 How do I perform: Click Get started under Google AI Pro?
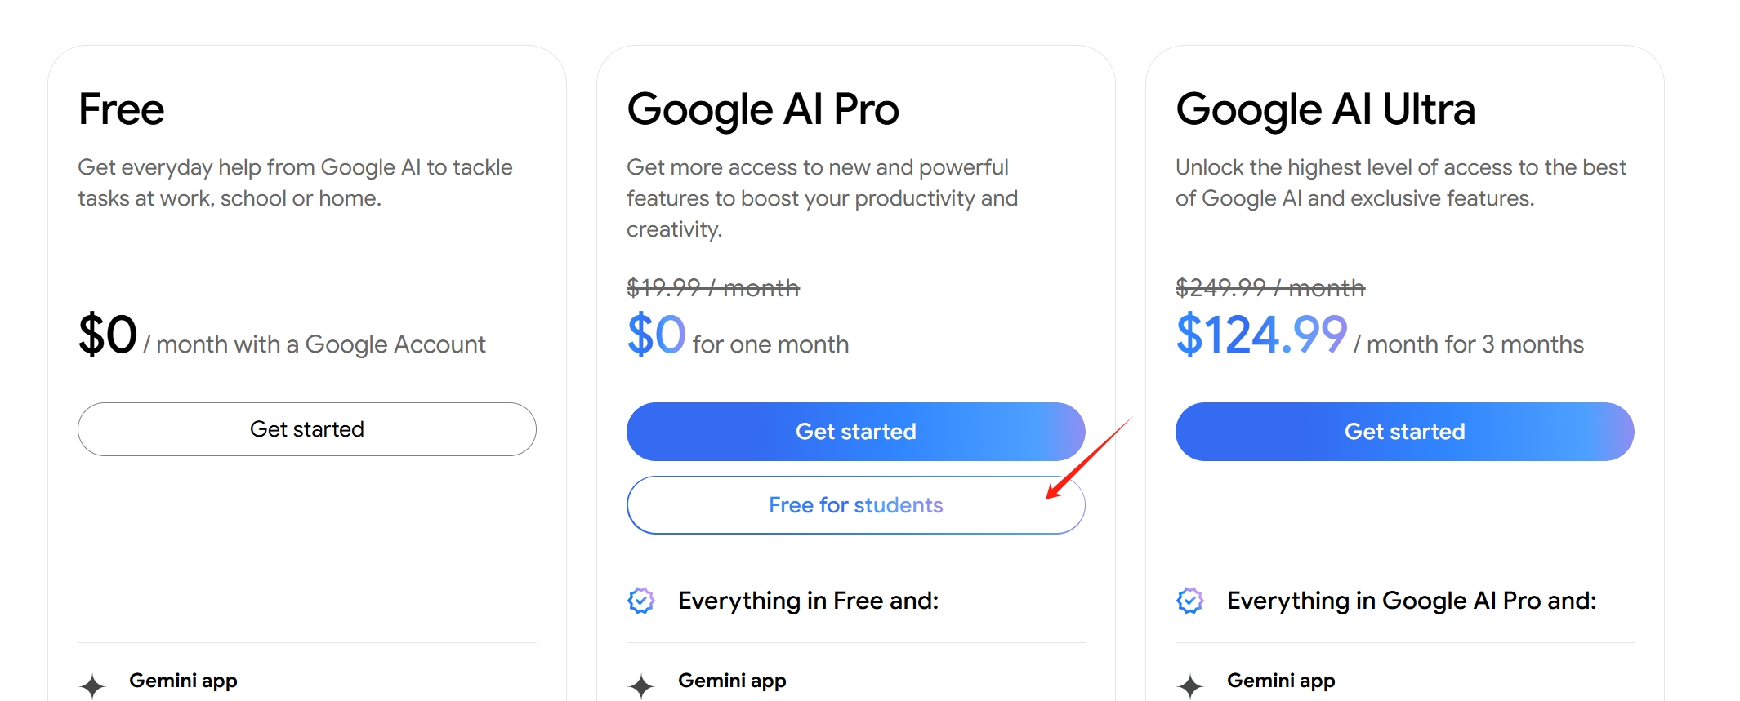855,432
